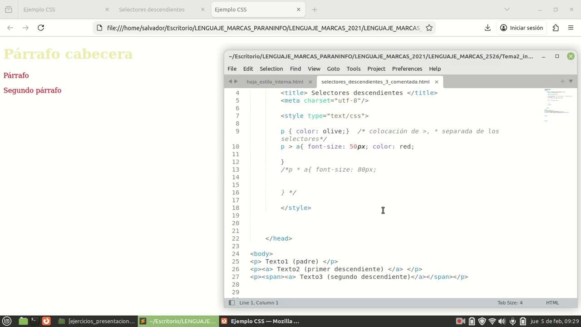
Task: Open the Selection menu in Sublime Text
Action: tap(271, 69)
